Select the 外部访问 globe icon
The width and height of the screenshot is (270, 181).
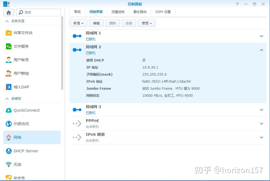(8, 124)
